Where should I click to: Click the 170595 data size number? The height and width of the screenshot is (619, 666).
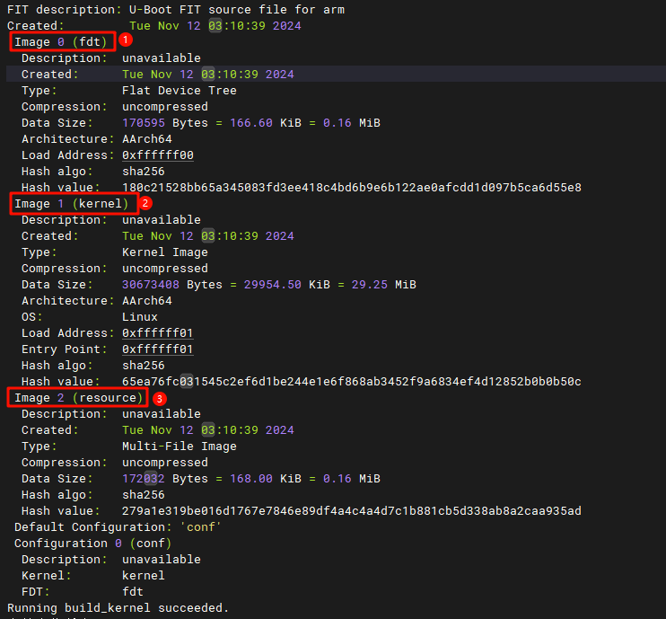click(144, 123)
